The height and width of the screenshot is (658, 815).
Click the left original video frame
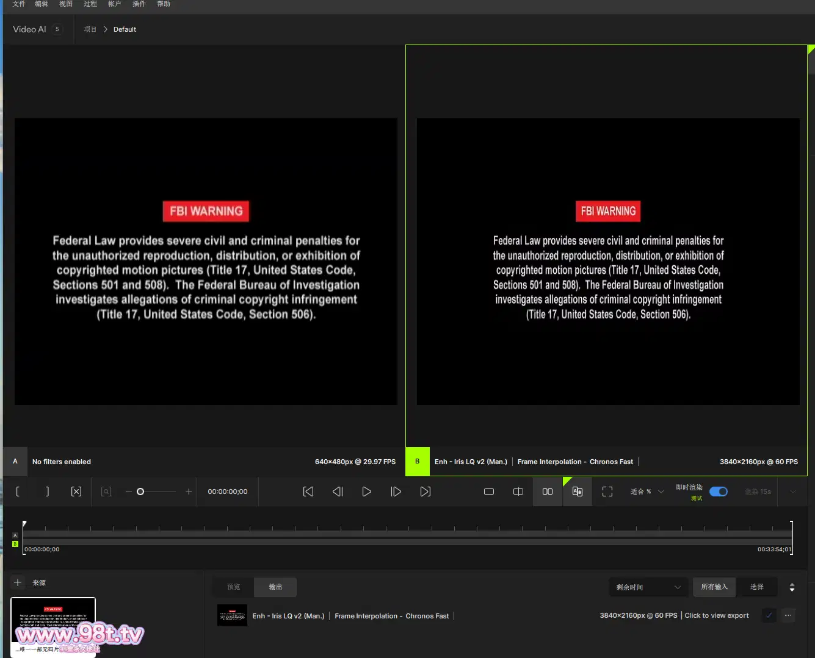pyautogui.click(x=206, y=262)
